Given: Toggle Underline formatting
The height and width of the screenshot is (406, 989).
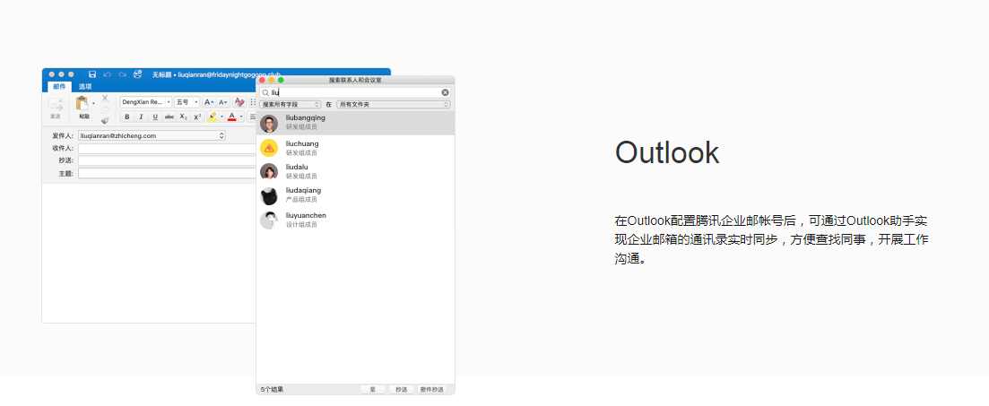Looking at the screenshot, I should [154, 117].
